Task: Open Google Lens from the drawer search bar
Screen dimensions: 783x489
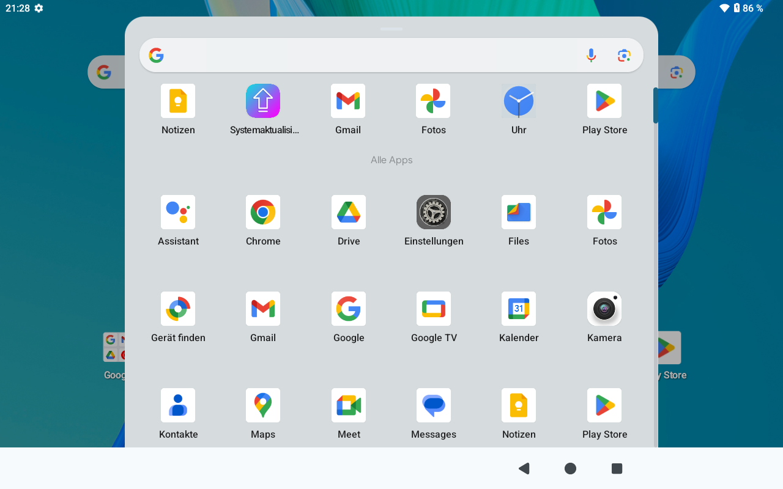Action: (624, 56)
